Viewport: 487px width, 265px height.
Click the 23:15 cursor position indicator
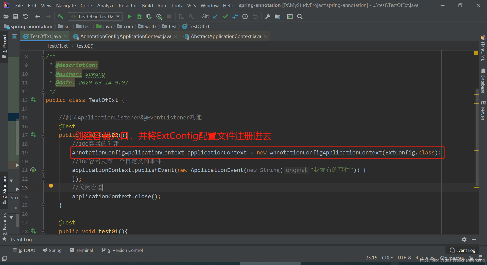click(x=371, y=258)
